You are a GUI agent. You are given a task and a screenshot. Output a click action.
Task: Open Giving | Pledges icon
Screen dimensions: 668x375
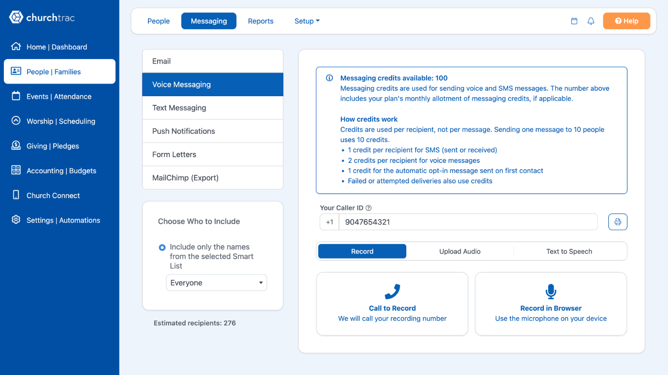tap(16, 145)
